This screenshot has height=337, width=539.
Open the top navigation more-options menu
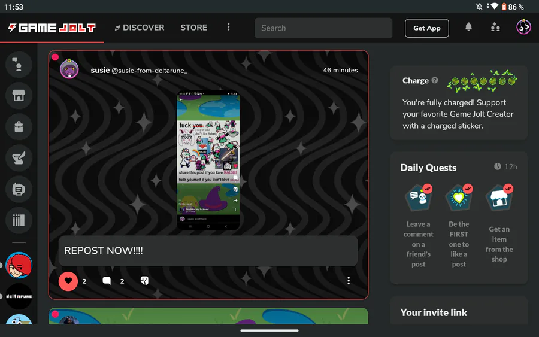click(229, 27)
